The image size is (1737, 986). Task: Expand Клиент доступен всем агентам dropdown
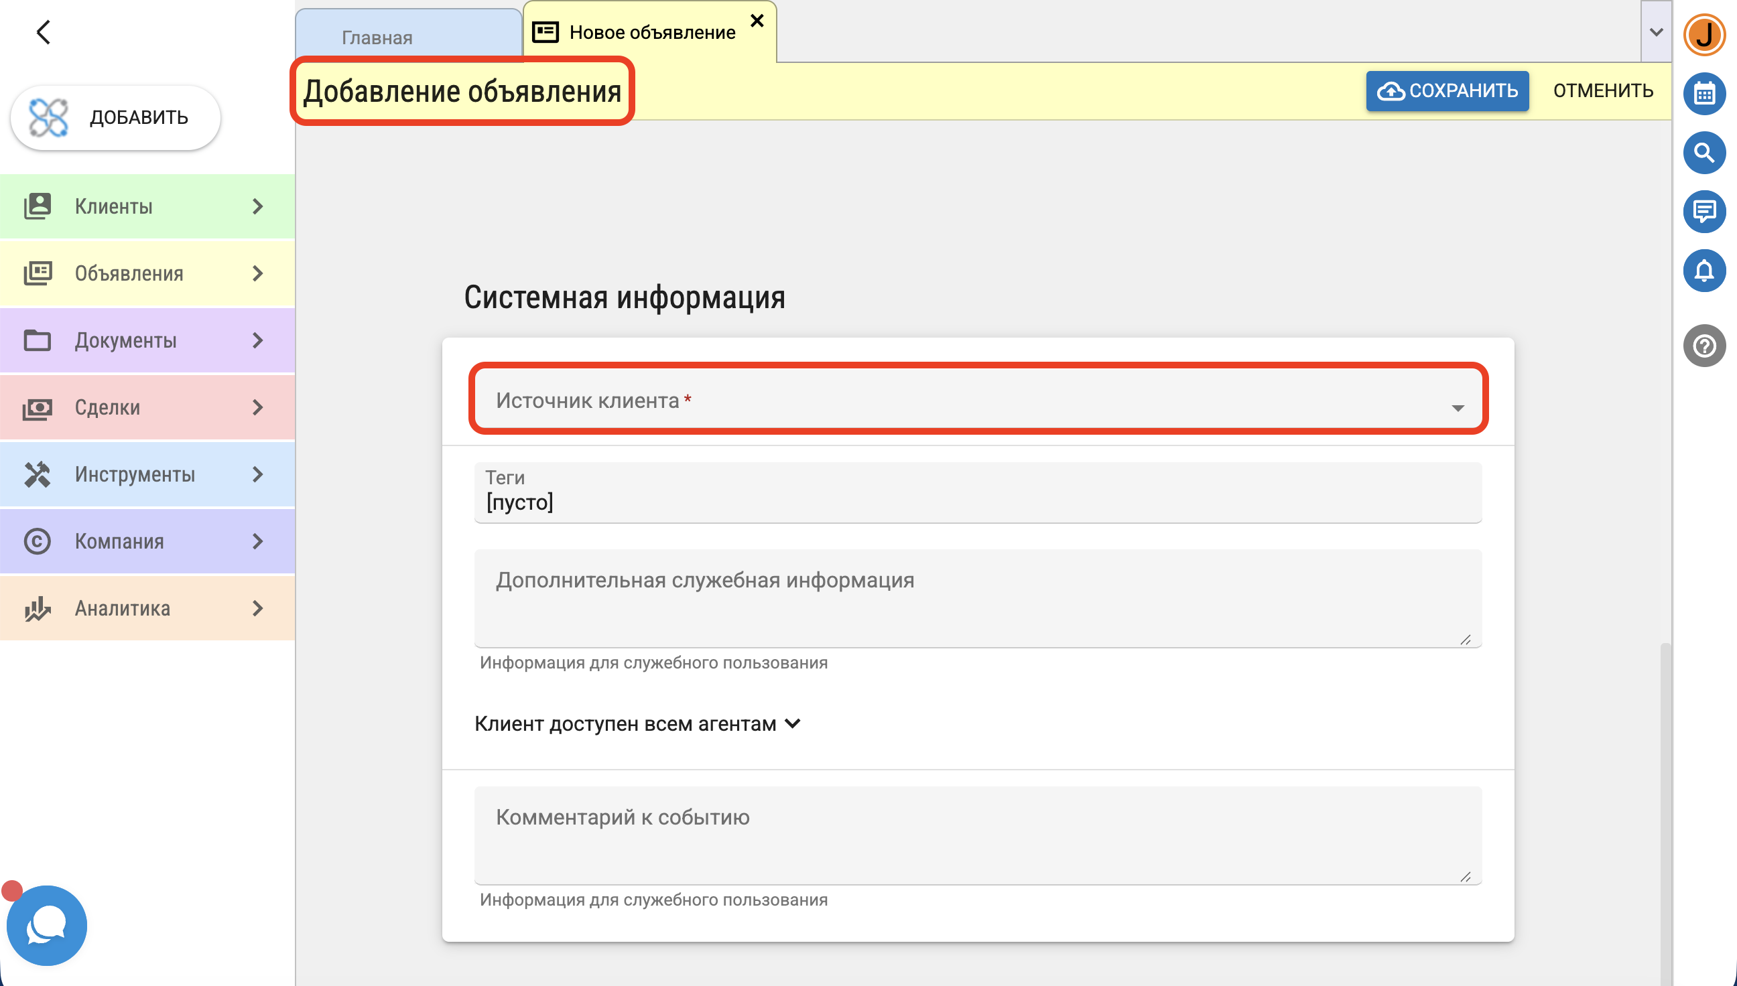[637, 724]
